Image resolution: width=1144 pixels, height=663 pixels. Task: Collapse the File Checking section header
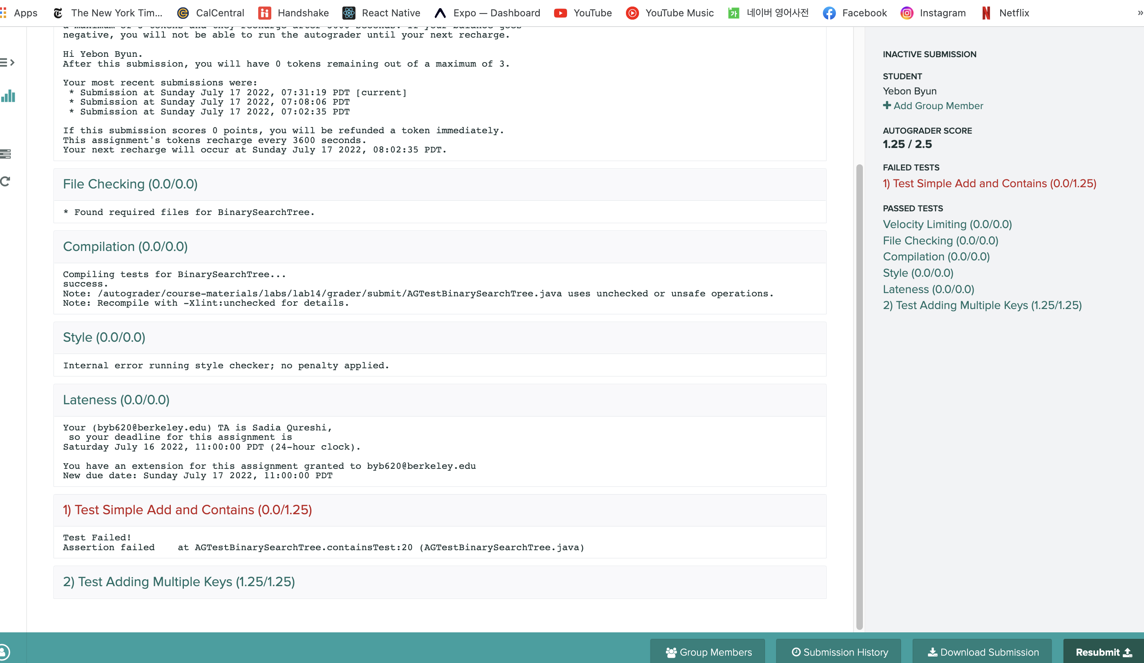point(130,184)
